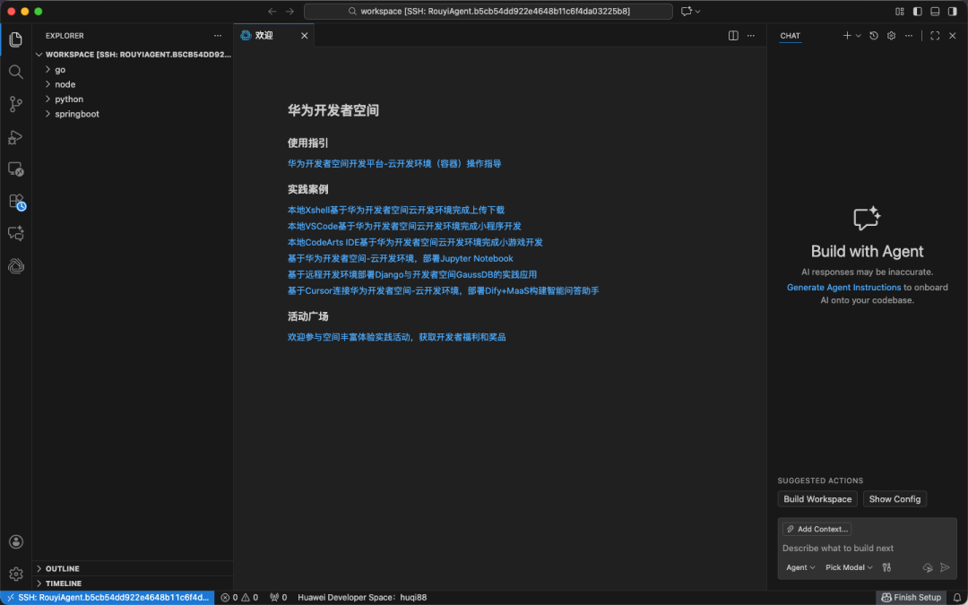Viewport: 968px width, 605px height.
Task: Open the new chat dropdown arrow
Action: [858, 36]
